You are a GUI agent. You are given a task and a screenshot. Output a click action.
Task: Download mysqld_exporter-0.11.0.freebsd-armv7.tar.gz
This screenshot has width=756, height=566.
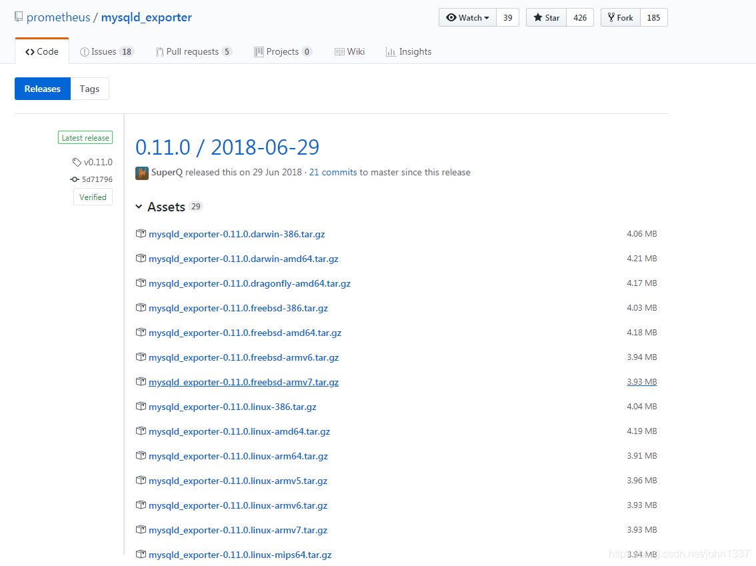(244, 382)
